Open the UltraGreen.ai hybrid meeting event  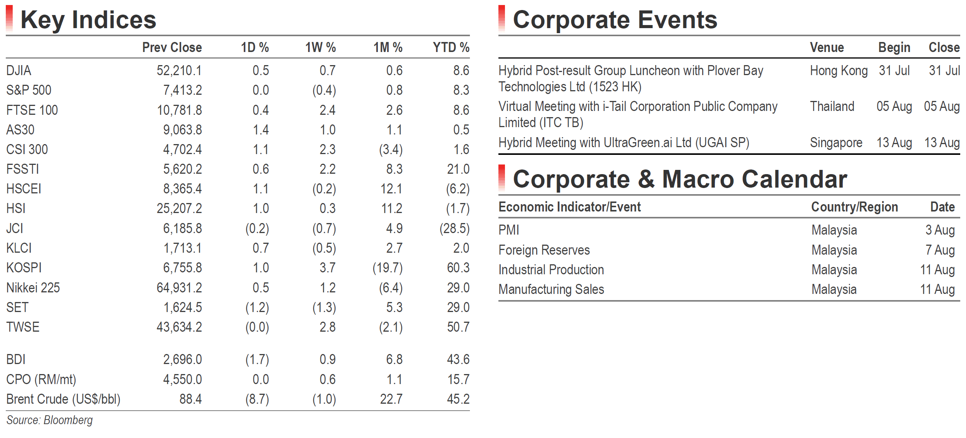(x=624, y=143)
